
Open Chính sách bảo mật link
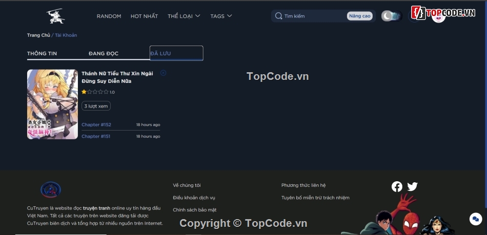194,210
